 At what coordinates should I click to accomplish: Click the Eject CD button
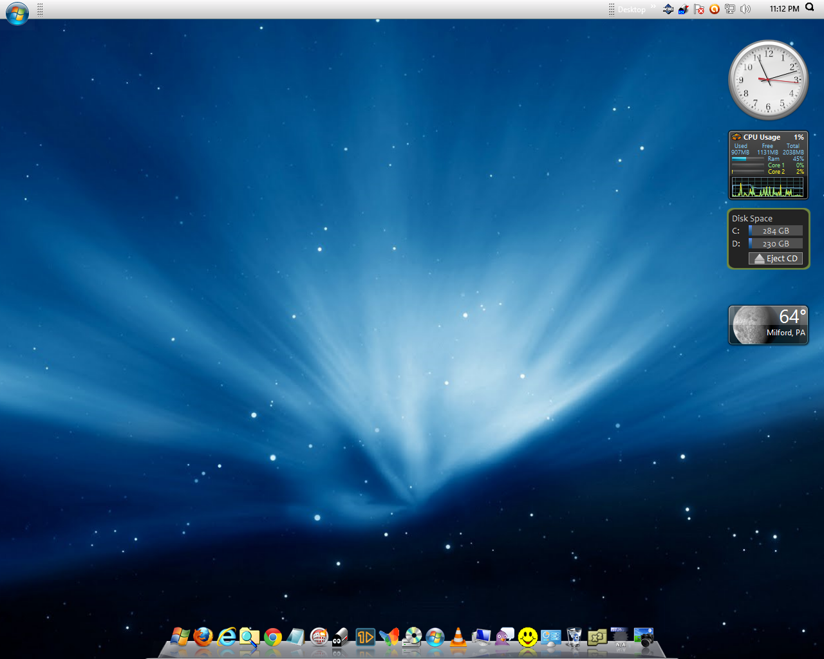point(776,258)
